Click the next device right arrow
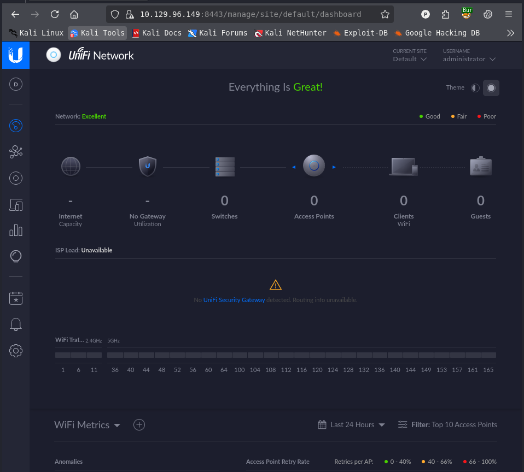This screenshot has width=524, height=472. 334,167
